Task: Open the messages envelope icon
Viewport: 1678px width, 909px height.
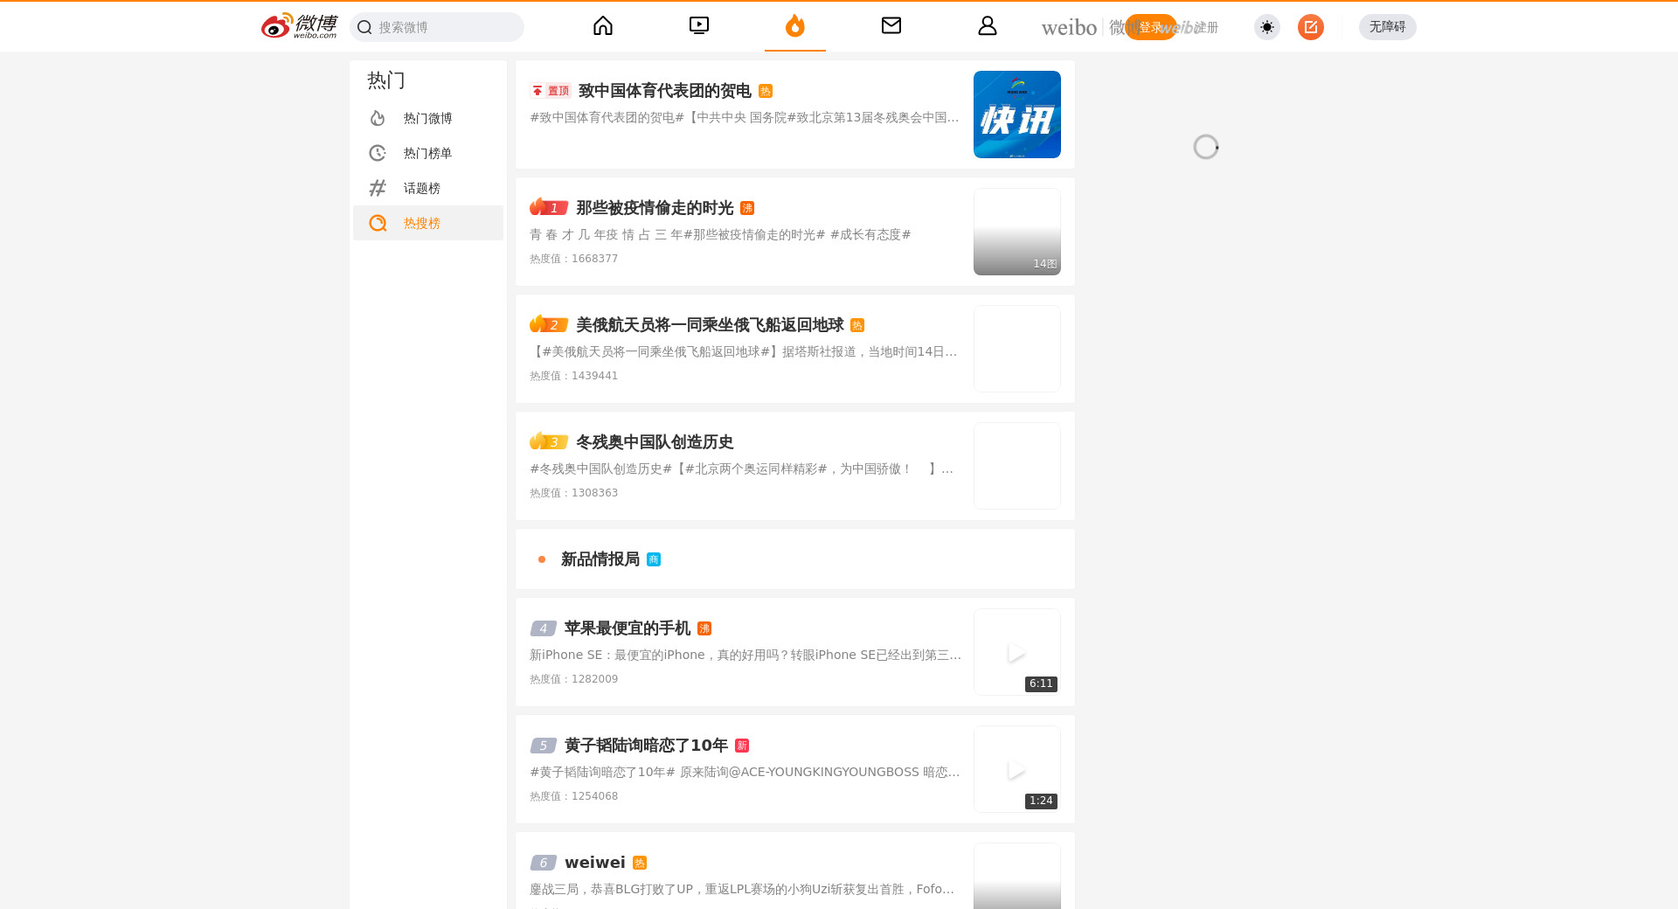Action: (891, 26)
